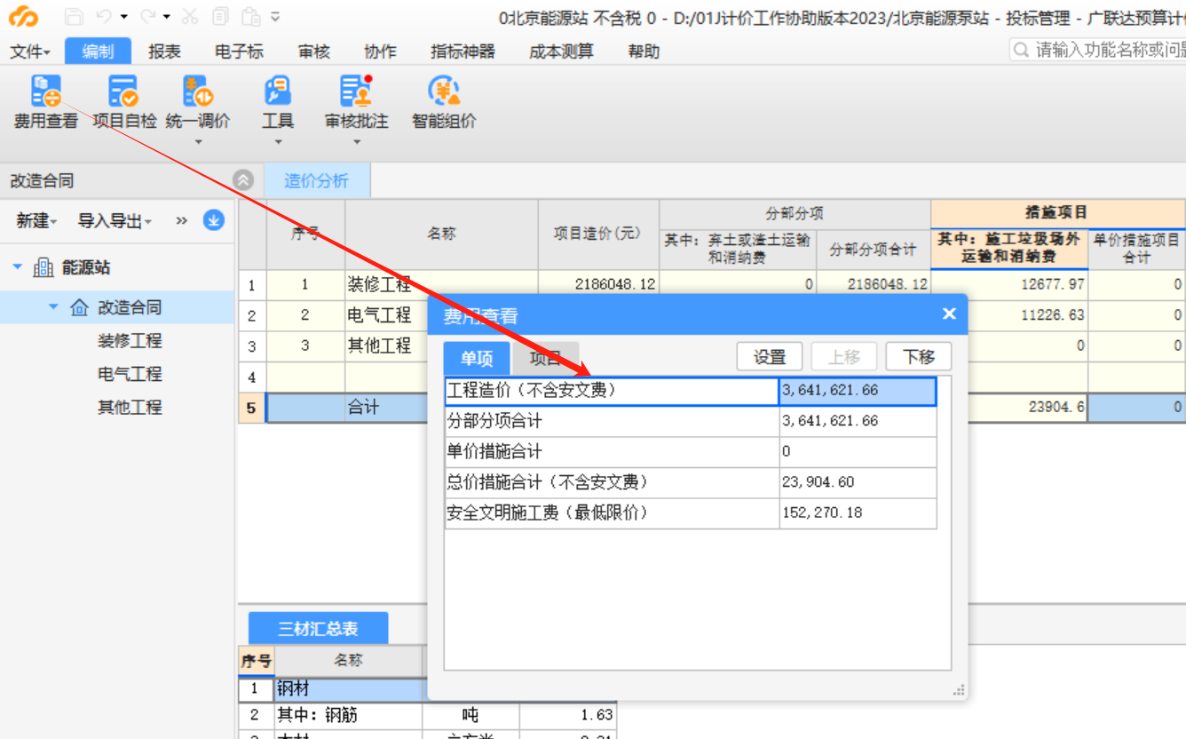Switch to the 项目 tab in 费用查看 dialog
The height and width of the screenshot is (739, 1186).
click(x=545, y=358)
